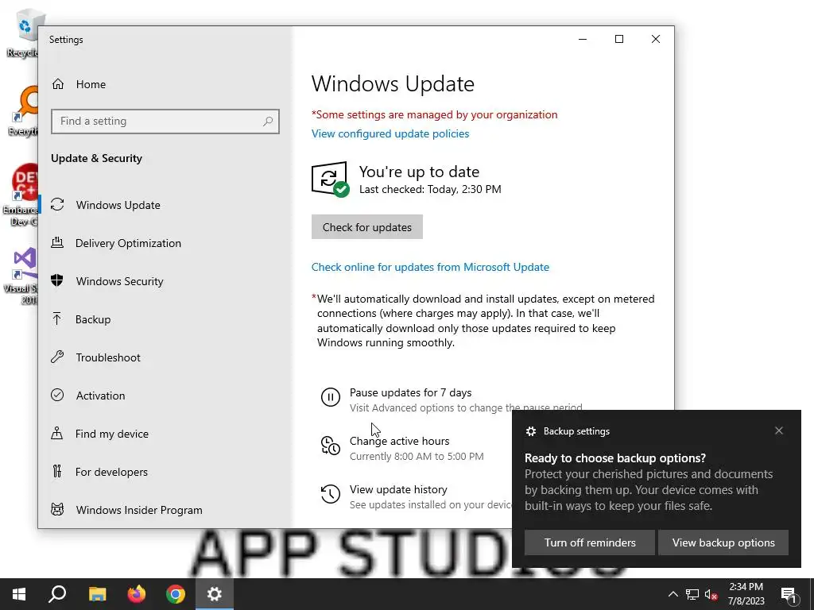Open Find my device page

[x=165, y=433]
